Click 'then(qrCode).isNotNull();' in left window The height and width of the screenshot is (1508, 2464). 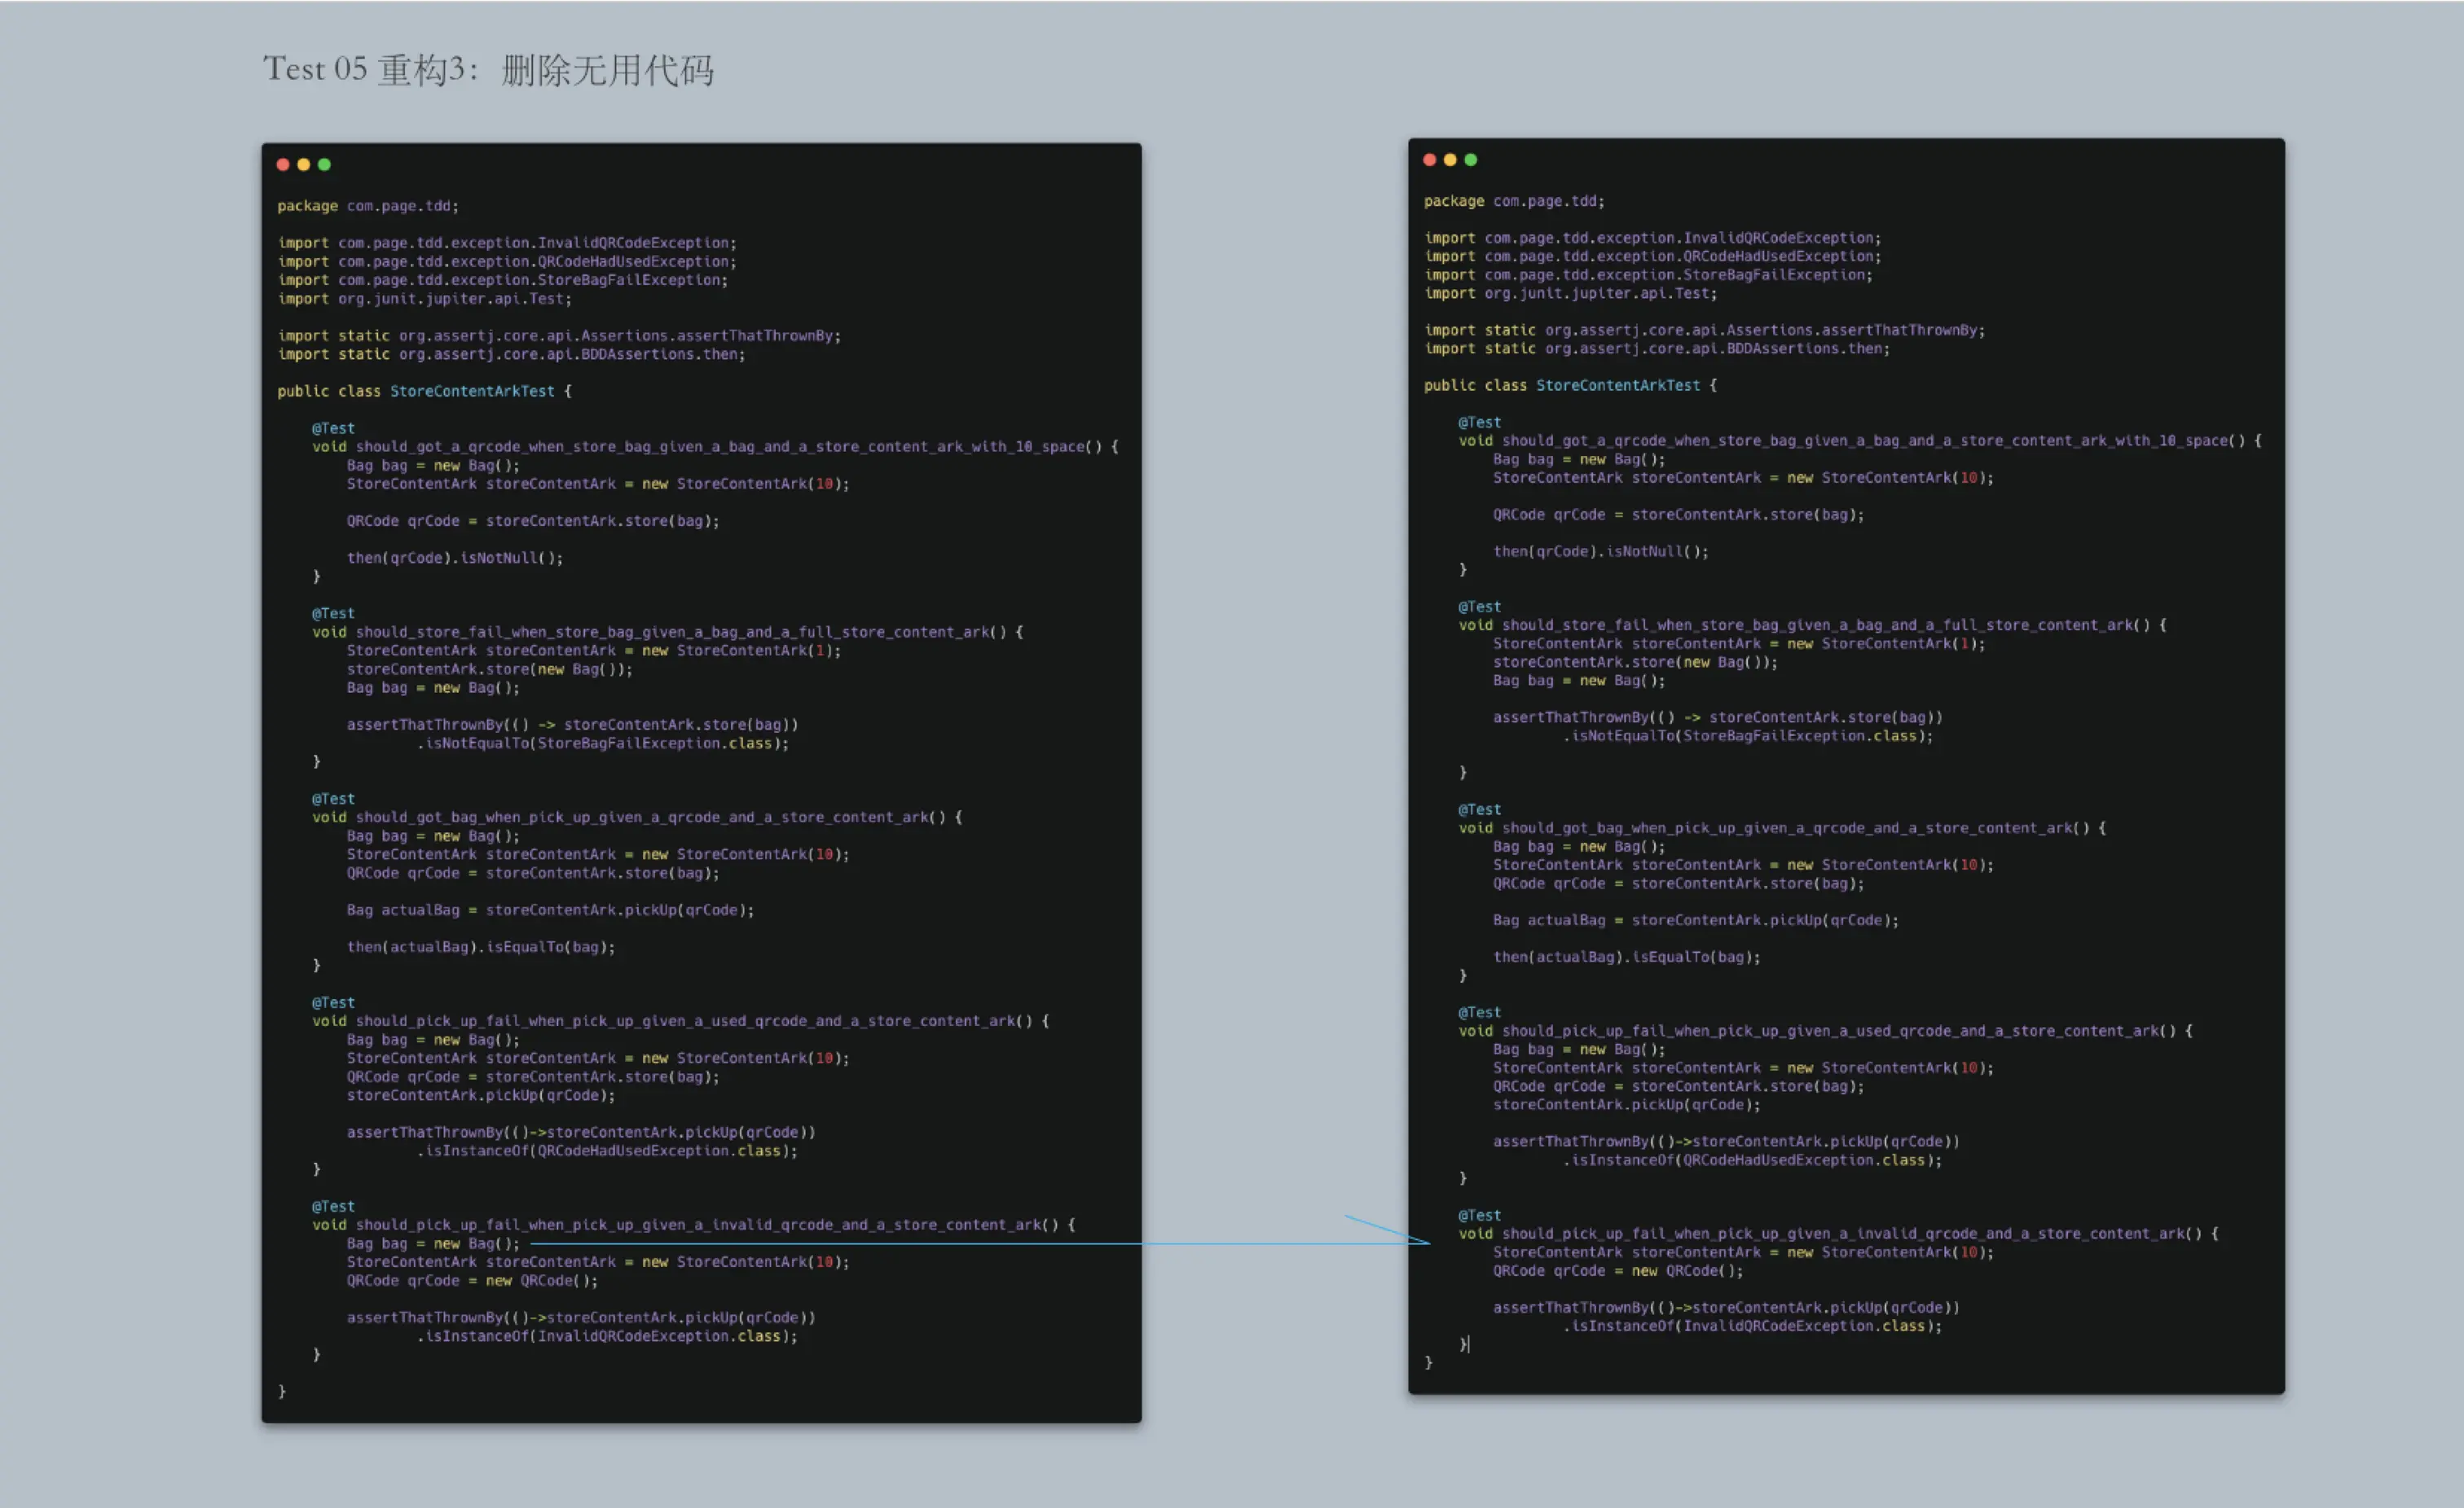point(455,558)
